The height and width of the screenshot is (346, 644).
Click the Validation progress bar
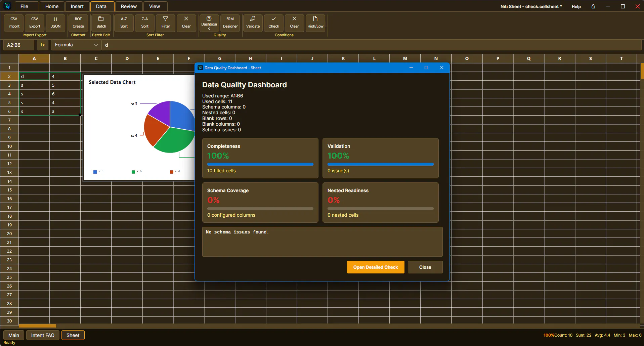pyautogui.click(x=381, y=164)
